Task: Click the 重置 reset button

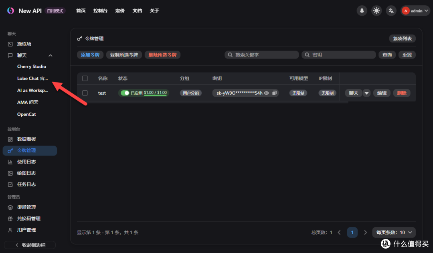Action: coord(407,55)
